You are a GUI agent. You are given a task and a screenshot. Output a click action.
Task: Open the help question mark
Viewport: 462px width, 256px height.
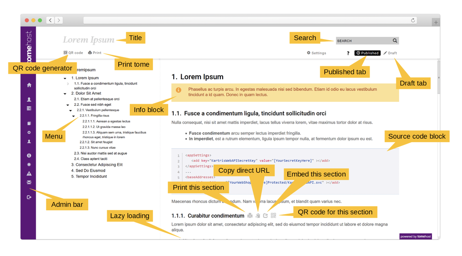point(348,53)
